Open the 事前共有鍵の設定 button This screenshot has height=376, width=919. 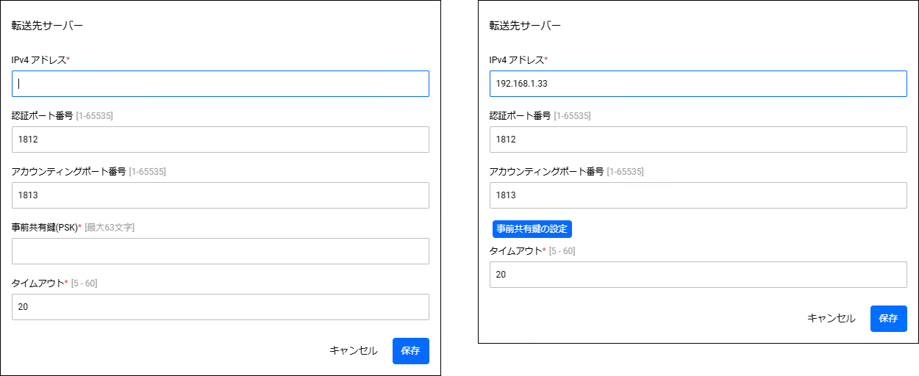click(x=532, y=228)
